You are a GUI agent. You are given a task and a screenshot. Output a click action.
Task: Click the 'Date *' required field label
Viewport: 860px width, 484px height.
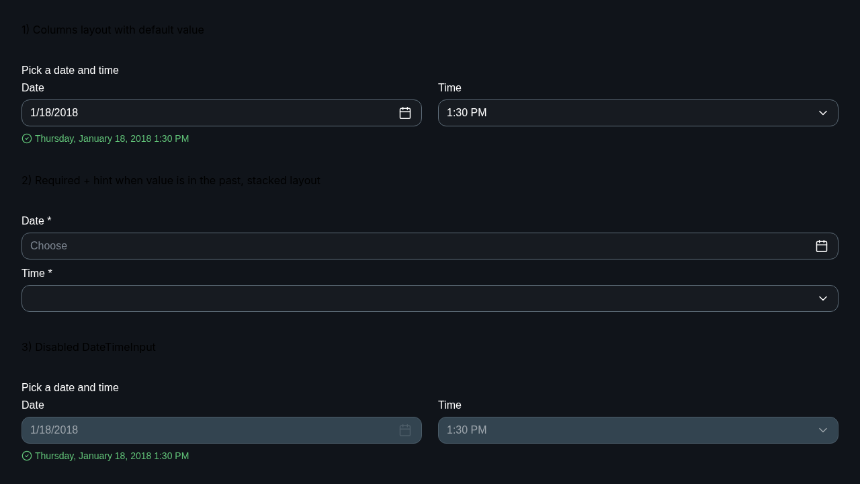coord(36,221)
